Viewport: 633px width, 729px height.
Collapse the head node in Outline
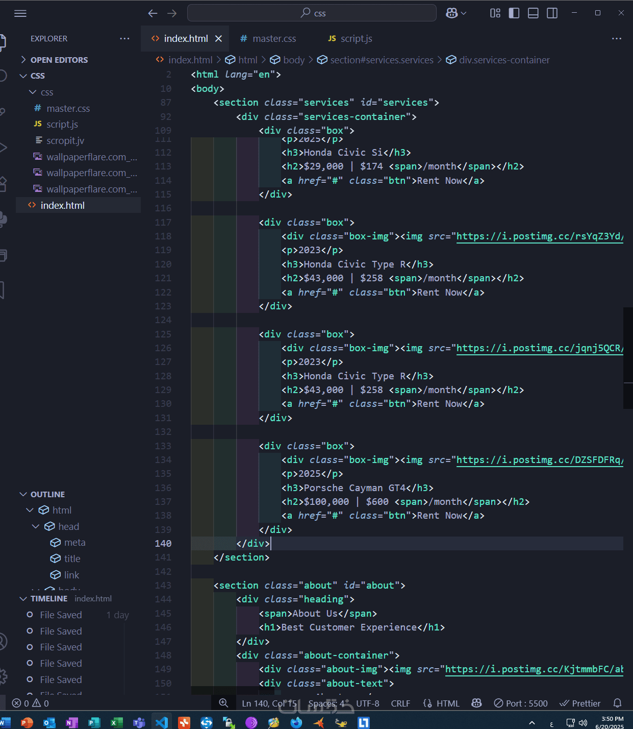pyautogui.click(x=36, y=526)
